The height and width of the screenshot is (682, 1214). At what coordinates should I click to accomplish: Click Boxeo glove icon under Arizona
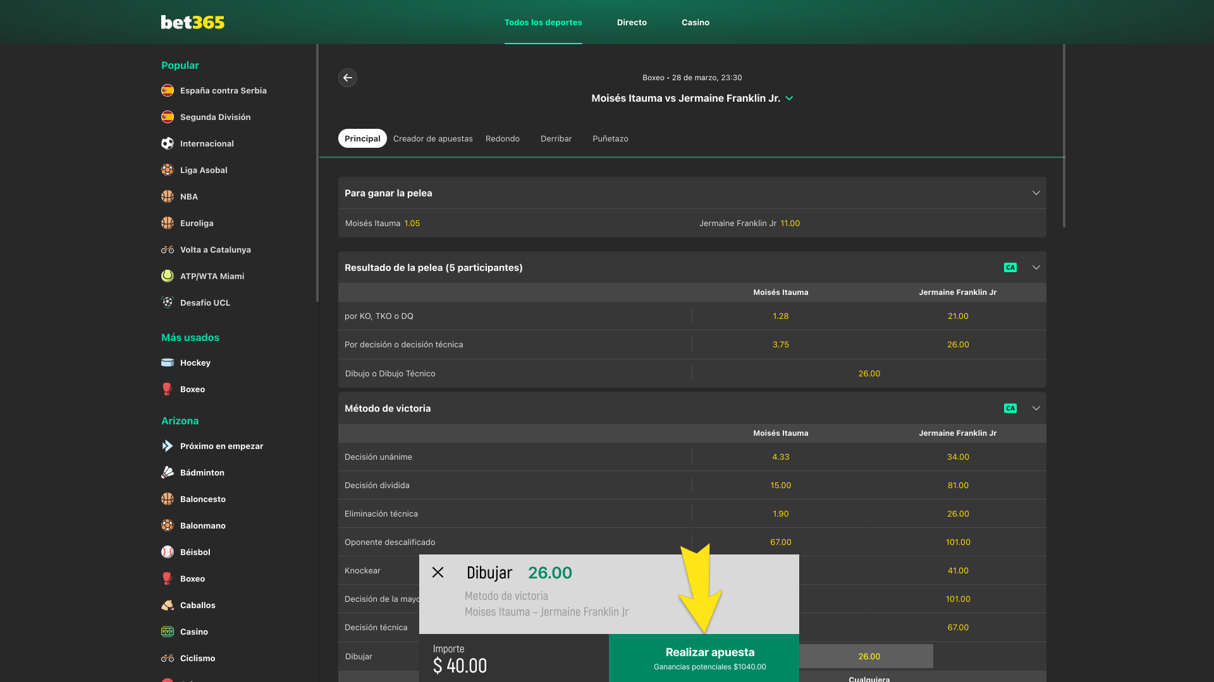click(x=168, y=578)
